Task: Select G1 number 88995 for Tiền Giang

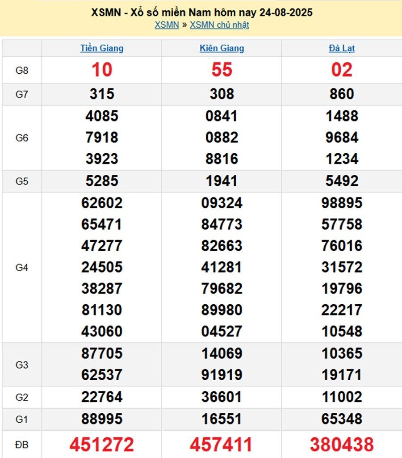Action: (102, 419)
